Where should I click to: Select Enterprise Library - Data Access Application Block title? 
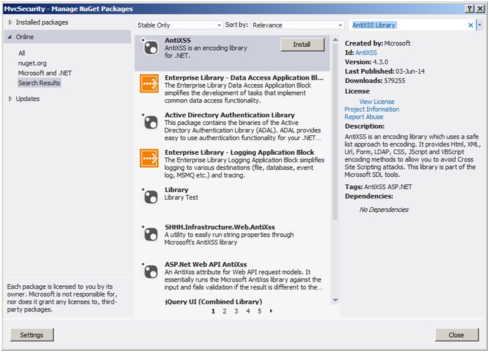click(x=244, y=78)
